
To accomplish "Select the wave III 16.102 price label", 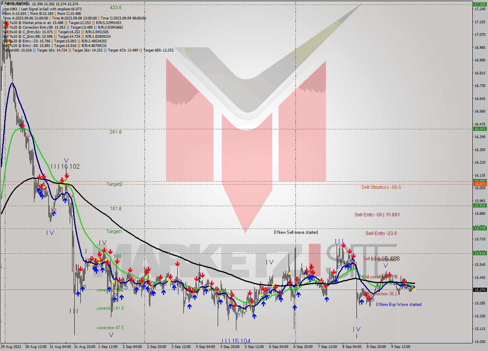I will coord(65,167).
